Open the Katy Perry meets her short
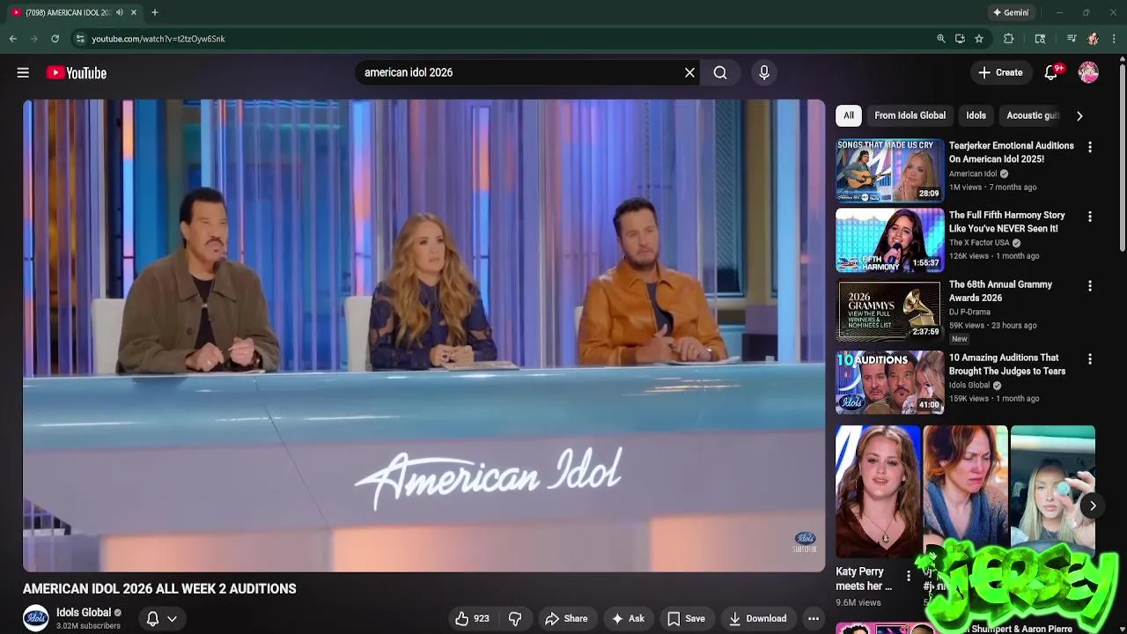 (878, 491)
